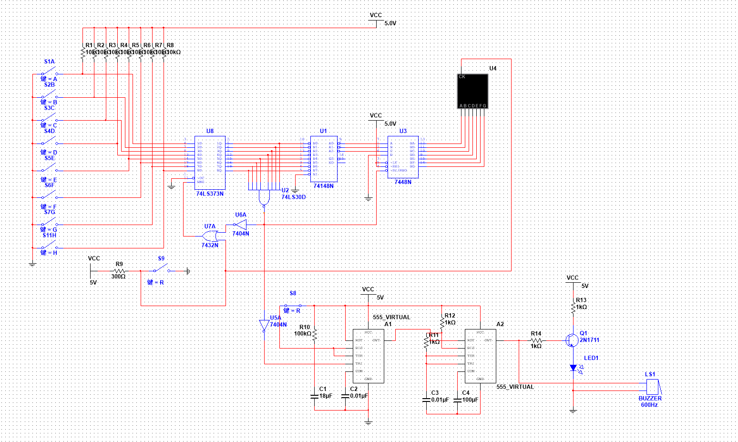Select capacitor C2 0.01µF
Viewport: 738px width, 442px height.
[x=346, y=396]
